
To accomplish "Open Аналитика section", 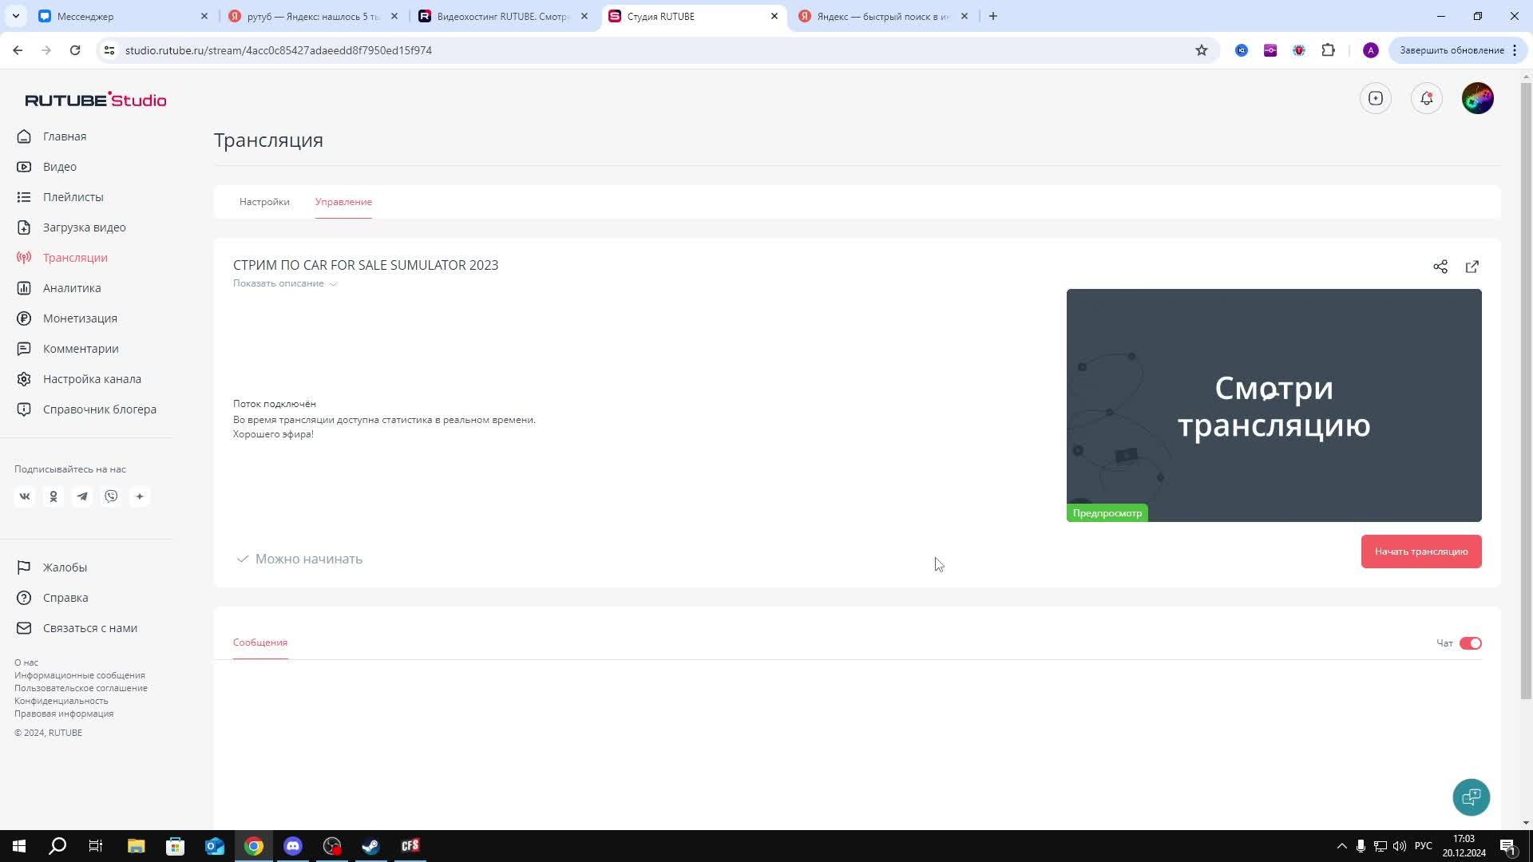I will click(x=72, y=288).
